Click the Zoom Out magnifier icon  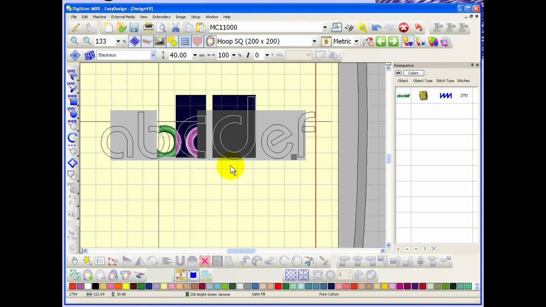click(87, 41)
